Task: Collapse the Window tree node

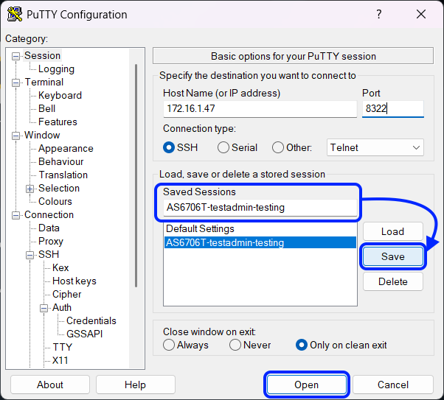Action: coord(16,136)
